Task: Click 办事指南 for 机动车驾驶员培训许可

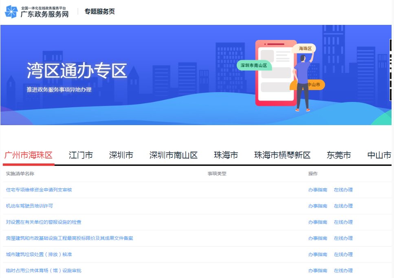Action: tap(318, 206)
